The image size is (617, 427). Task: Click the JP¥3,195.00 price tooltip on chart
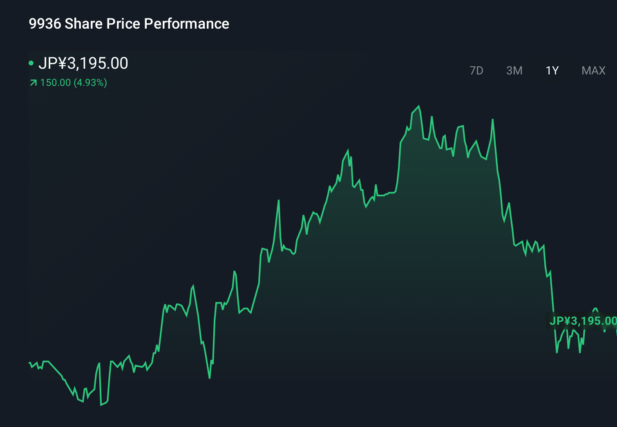(x=582, y=321)
